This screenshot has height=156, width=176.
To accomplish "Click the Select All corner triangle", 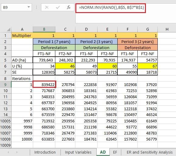I will [x=9, y=29].
